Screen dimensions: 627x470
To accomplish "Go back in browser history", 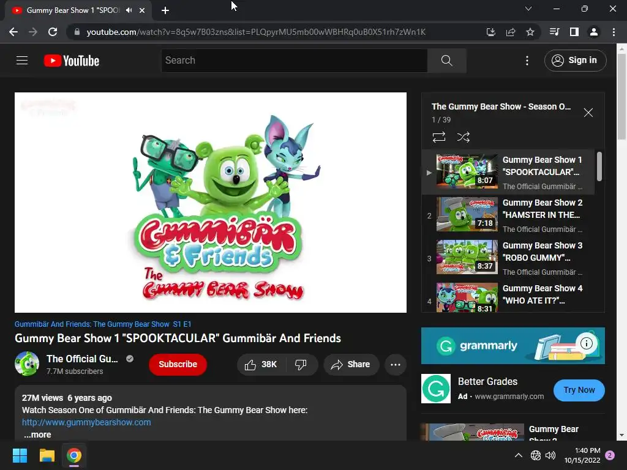I will (x=13, y=32).
